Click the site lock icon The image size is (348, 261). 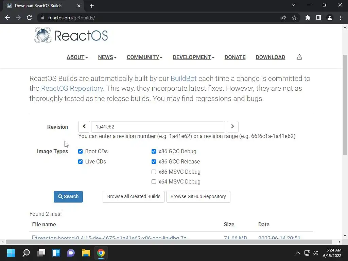pos(43,18)
